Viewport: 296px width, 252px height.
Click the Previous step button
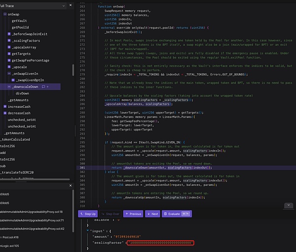[x=133, y=214]
